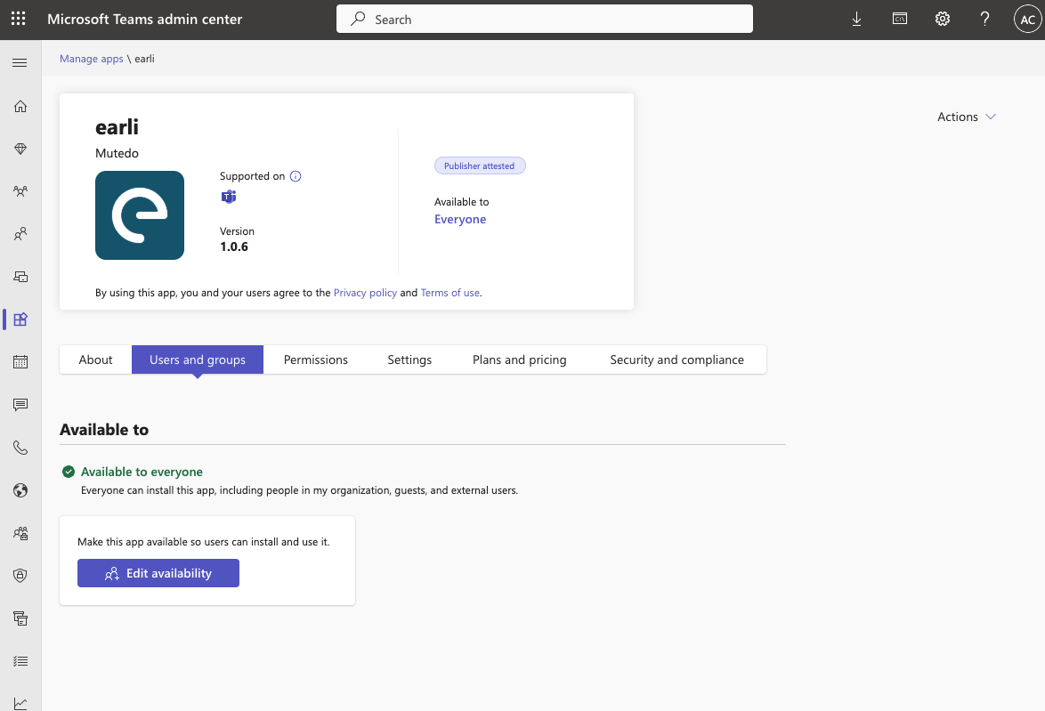Click Supported on info icon

click(296, 176)
